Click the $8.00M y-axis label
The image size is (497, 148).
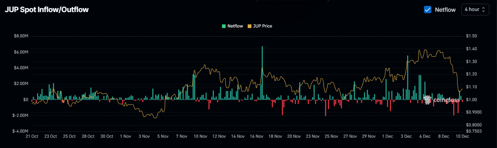pyautogui.click(x=21, y=36)
